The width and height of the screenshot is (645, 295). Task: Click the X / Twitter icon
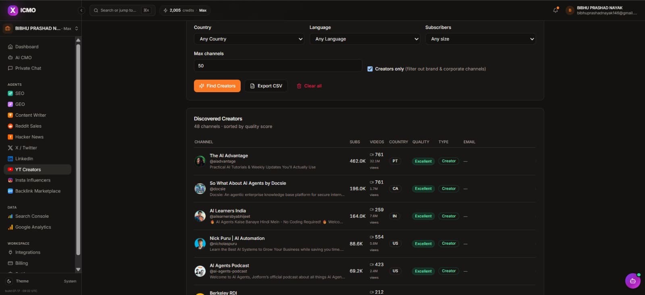tap(10, 148)
